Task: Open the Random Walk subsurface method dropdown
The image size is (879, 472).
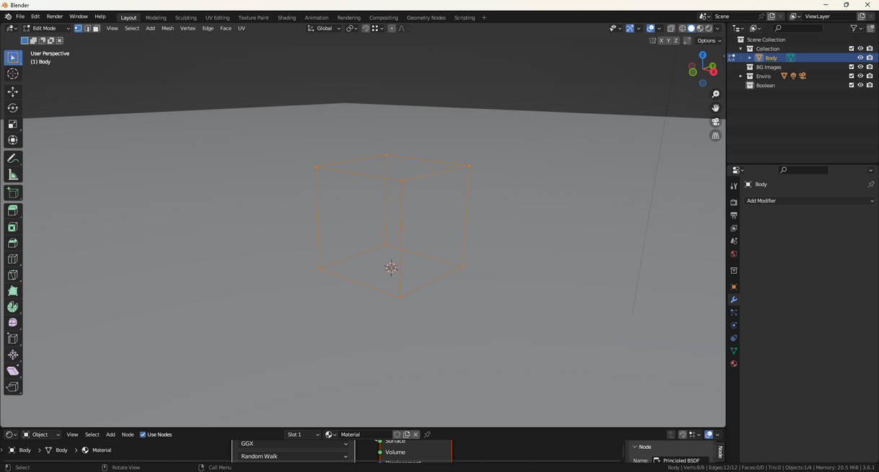Action: coord(293,456)
